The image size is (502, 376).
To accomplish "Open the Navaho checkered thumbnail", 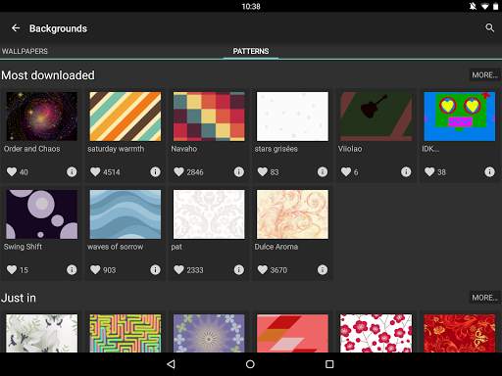I will (x=209, y=117).
